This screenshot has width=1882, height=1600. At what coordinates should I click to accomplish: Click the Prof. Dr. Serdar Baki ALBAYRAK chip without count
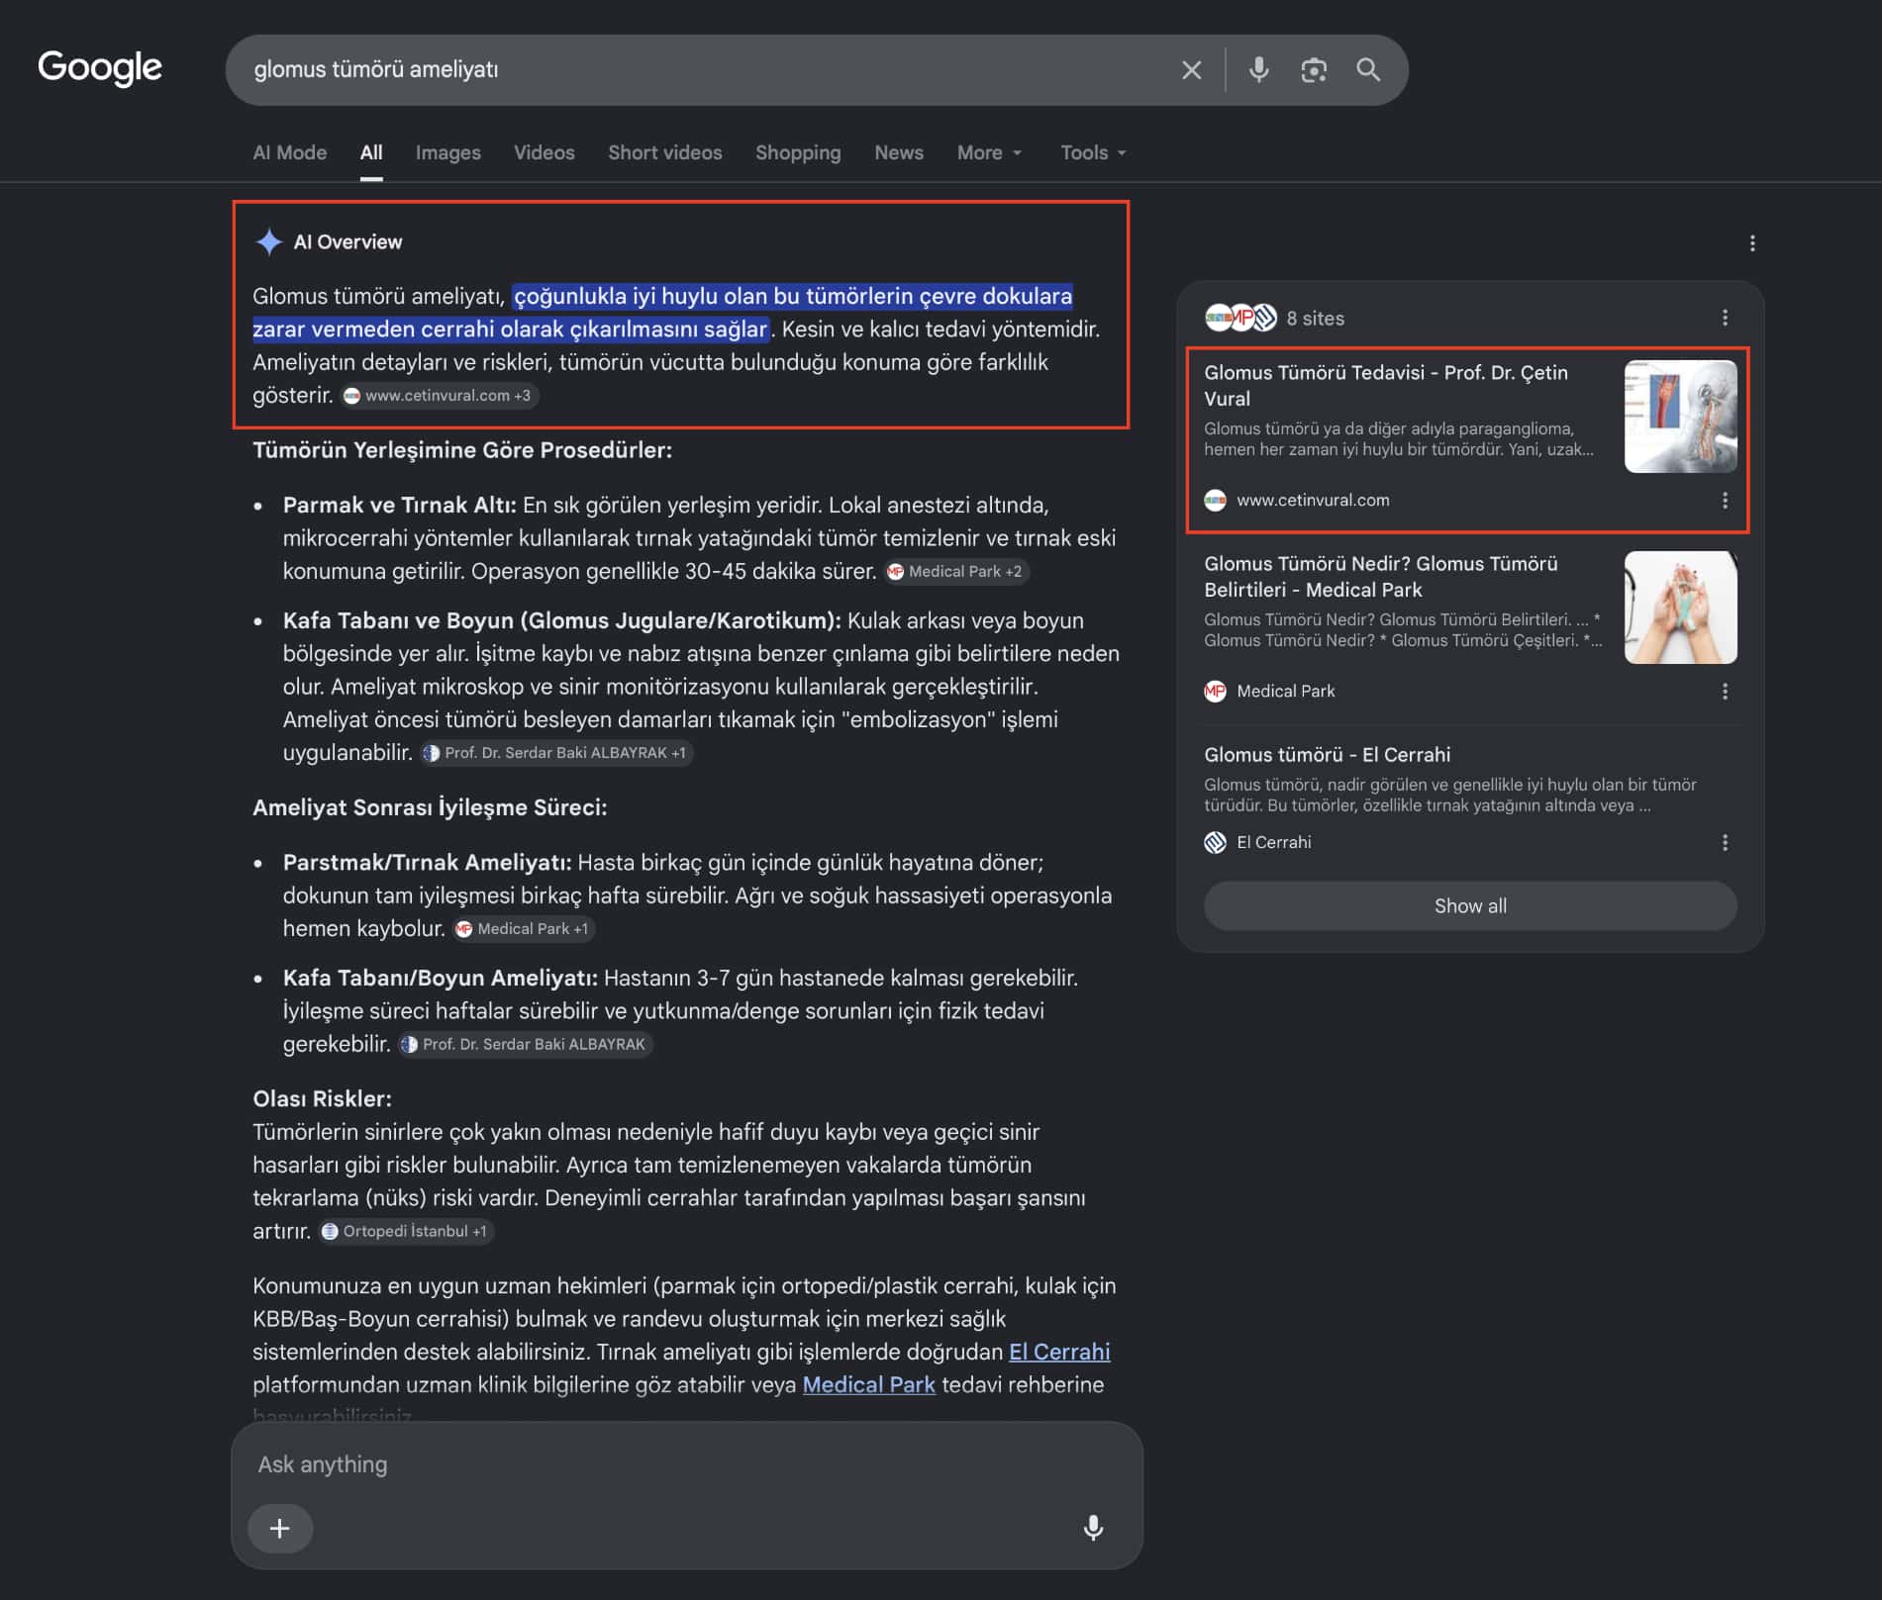pyautogui.click(x=525, y=1045)
